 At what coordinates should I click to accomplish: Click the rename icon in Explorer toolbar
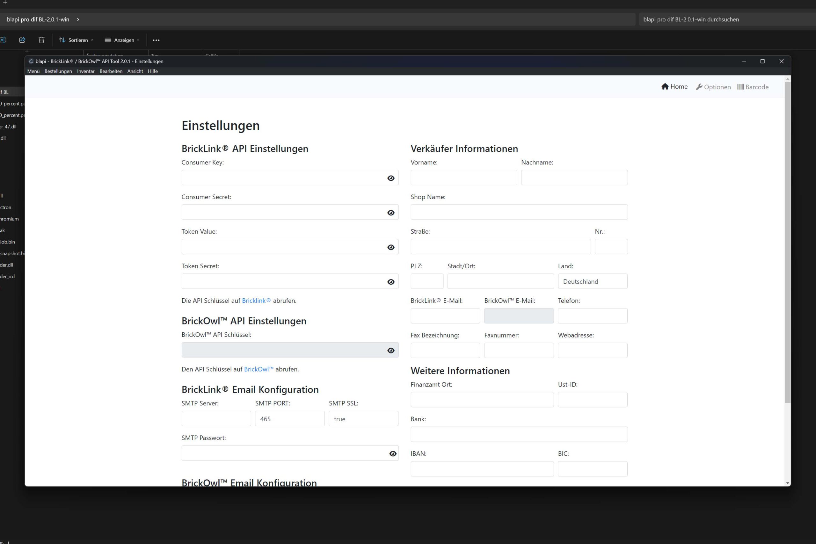point(3,40)
